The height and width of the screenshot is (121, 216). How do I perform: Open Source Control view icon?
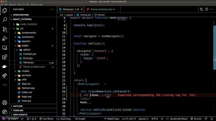pos(4,29)
